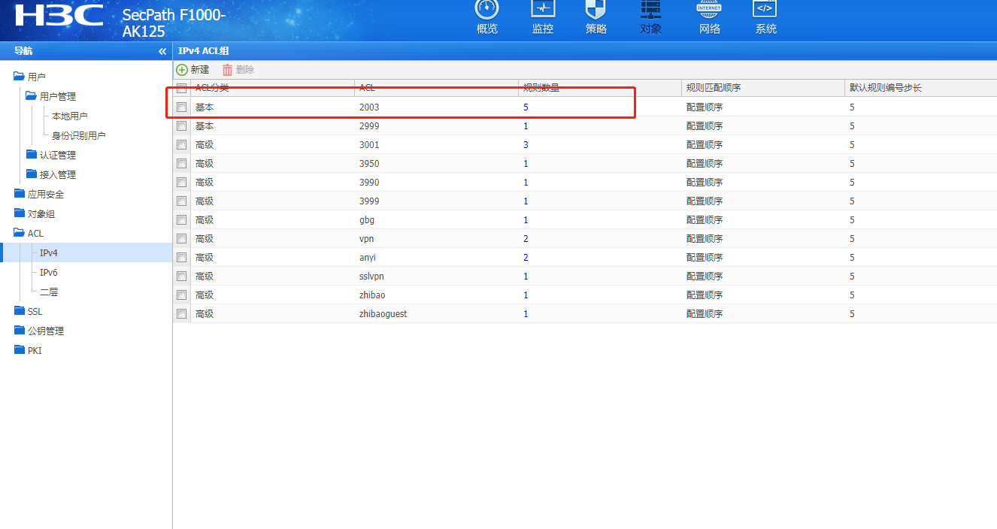Collapse the navigation panel with double-arrow icon

(162, 51)
